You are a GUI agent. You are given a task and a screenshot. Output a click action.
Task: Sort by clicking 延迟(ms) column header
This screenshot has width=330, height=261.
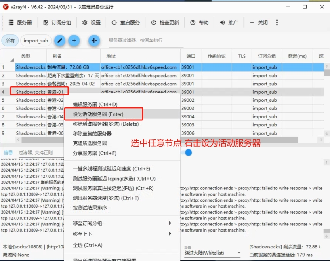(297, 56)
